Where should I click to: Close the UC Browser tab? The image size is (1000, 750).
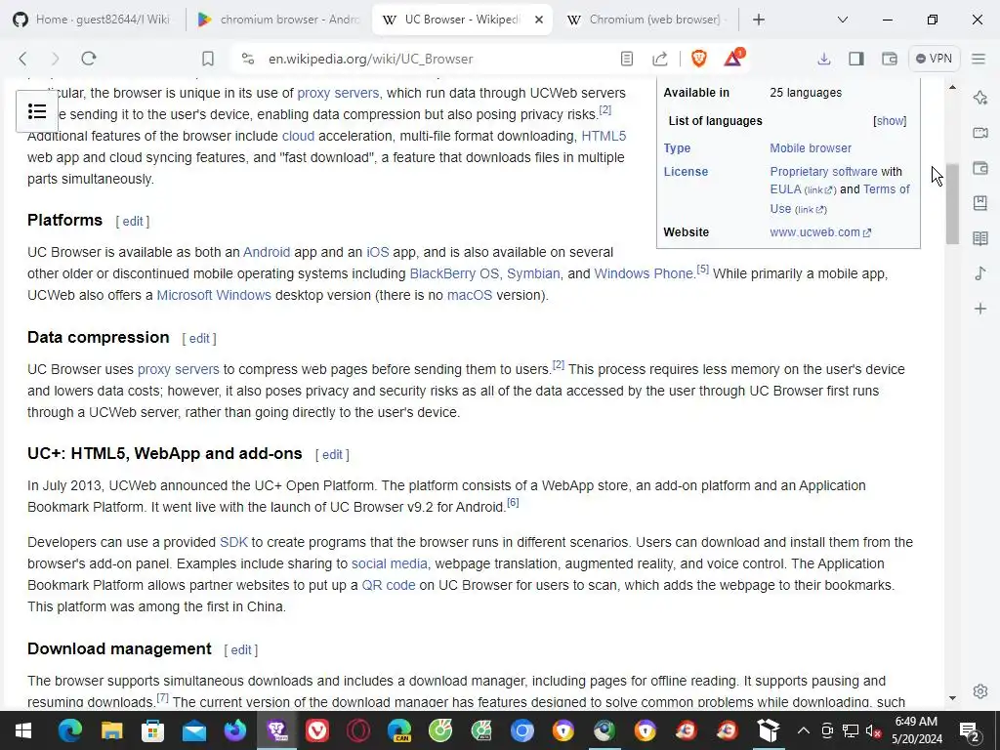click(539, 20)
